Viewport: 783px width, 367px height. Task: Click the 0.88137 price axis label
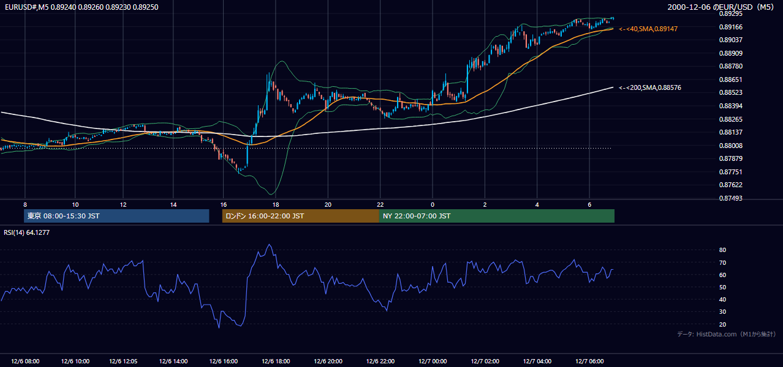click(x=730, y=132)
